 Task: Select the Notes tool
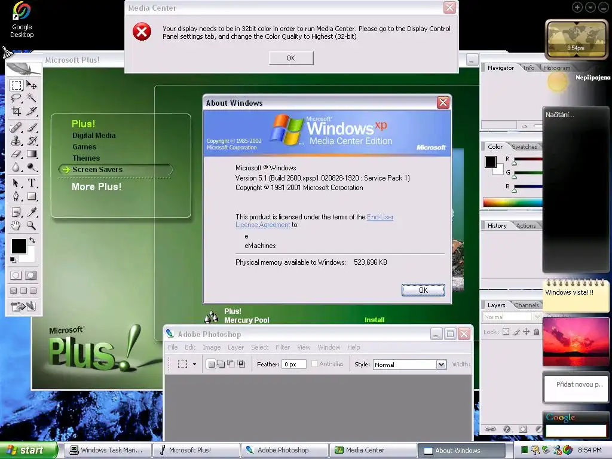16,212
